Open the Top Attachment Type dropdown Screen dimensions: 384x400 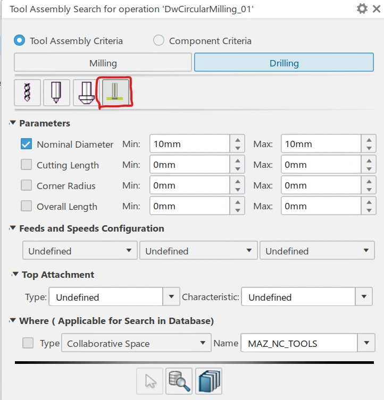171,297
